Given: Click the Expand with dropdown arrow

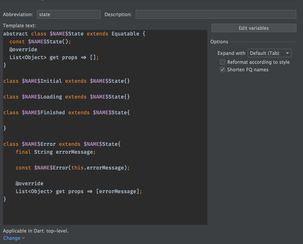Looking at the screenshot, I should [x=288, y=53].
